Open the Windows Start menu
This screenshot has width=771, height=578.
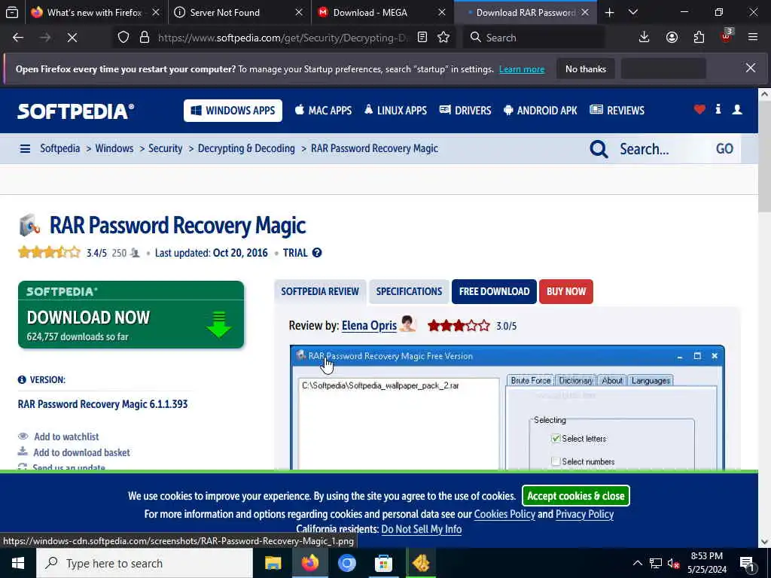[x=18, y=563]
